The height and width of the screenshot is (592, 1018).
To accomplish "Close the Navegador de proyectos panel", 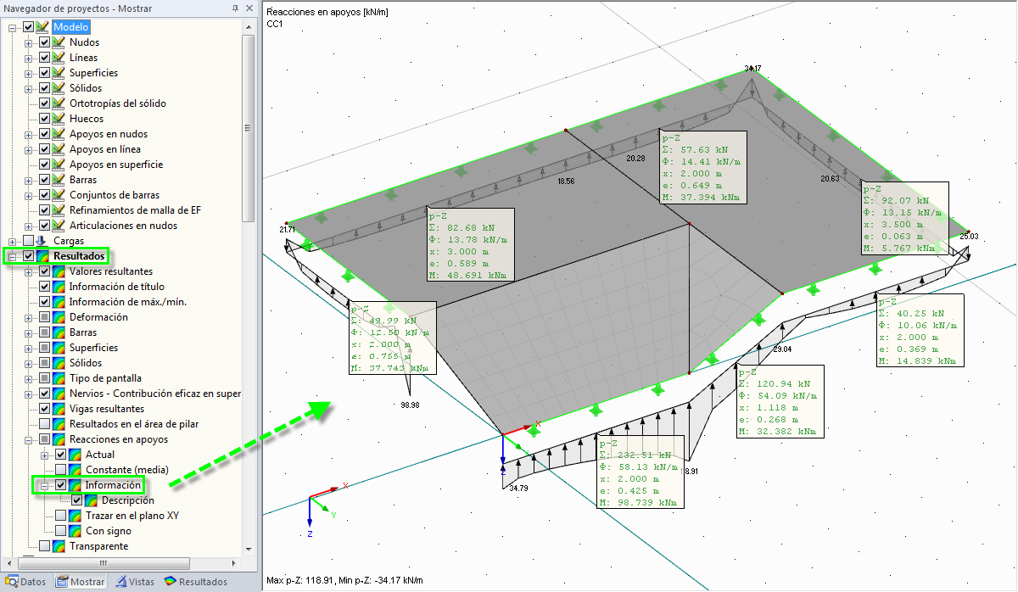I will pos(249,8).
